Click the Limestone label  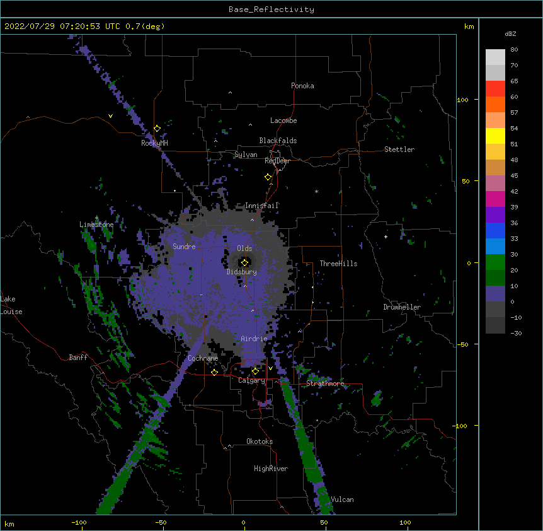96,225
